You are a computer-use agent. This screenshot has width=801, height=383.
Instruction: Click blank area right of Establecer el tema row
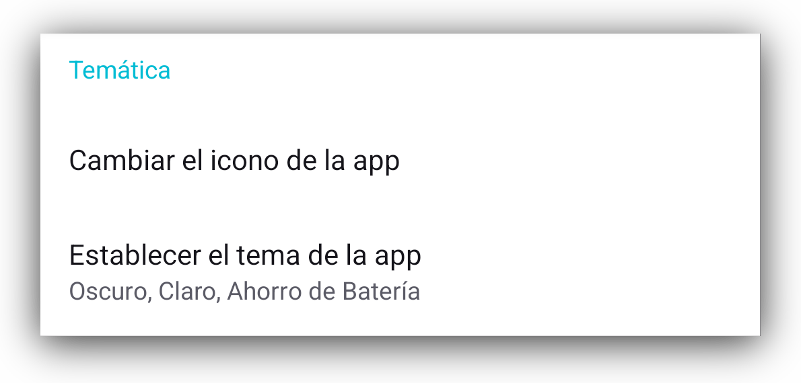[588, 272]
